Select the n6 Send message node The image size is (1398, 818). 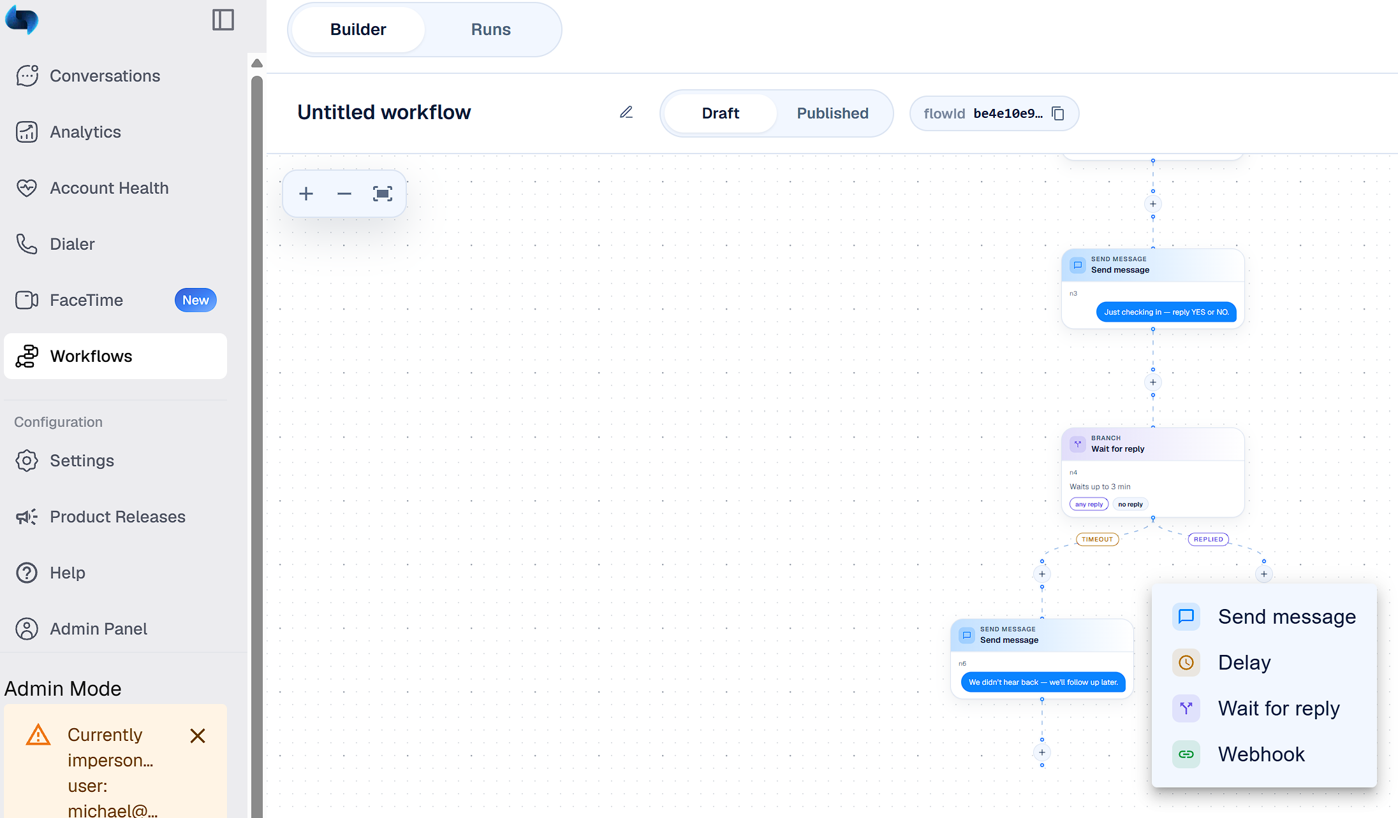pos(1042,659)
